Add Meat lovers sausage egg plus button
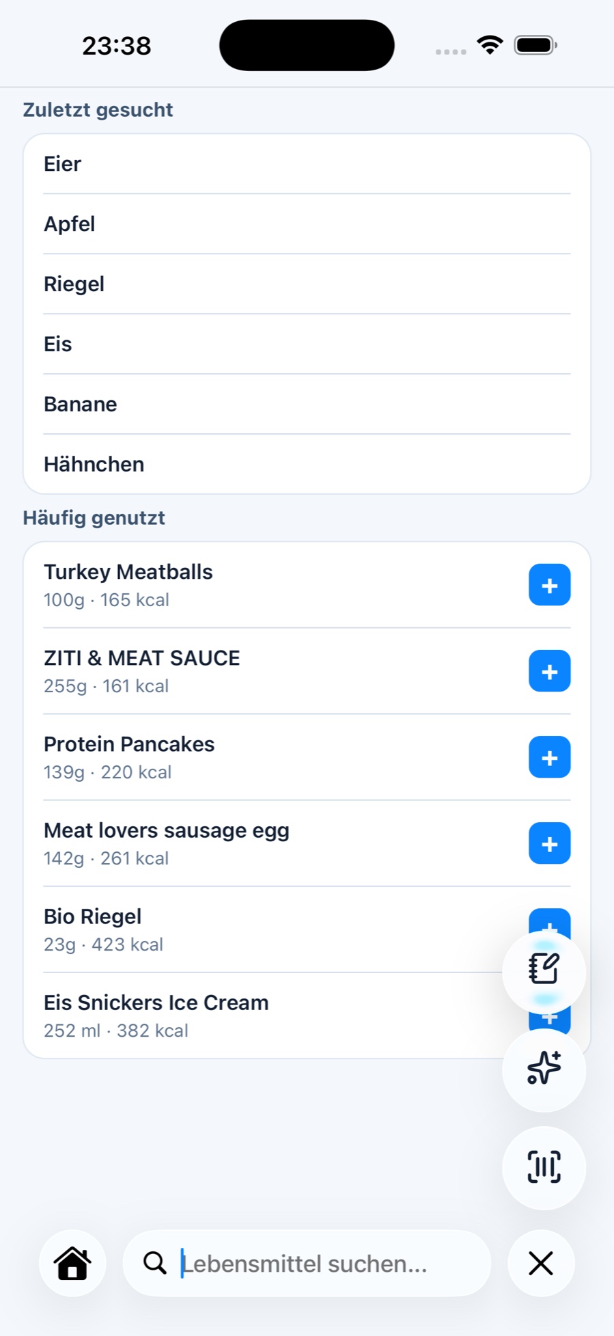This screenshot has height=1336, width=614. point(549,843)
